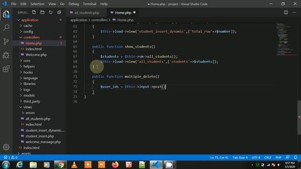Click New Folder icon in Explorer header
The height and width of the screenshot is (169, 301).
coord(42,13)
